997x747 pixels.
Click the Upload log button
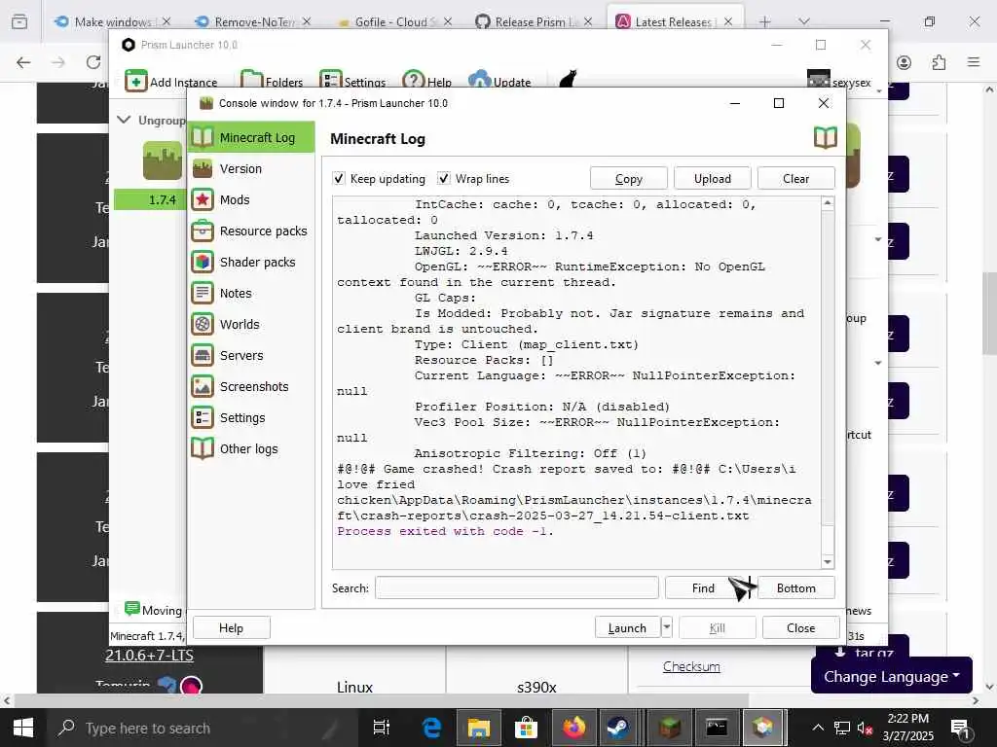pyautogui.click(x=712, y=179)
